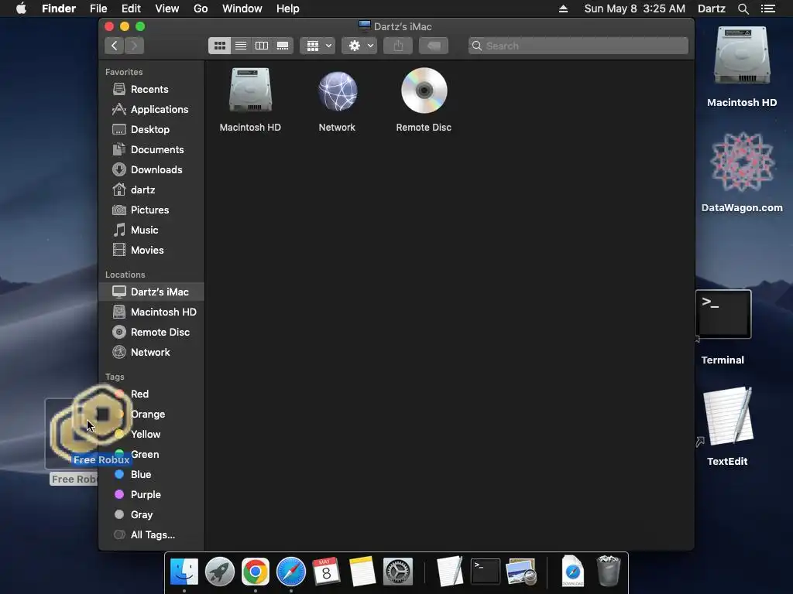The width and height of the screenshot is (793, 594).
Task: Switch to icon view
Action: [x=219, y=46]
